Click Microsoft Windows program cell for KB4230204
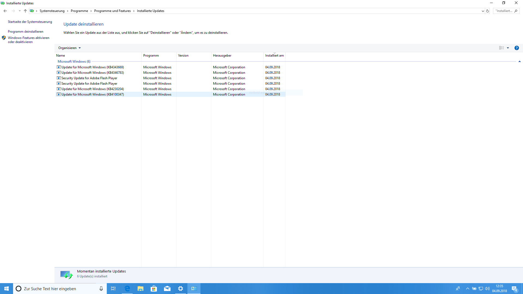This screenshot has width=523, height=294. coord(157,89)
